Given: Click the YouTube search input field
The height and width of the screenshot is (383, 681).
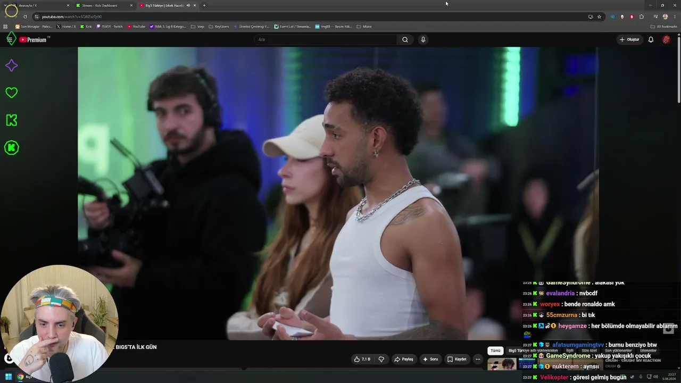Looking at the screenshot, I should click(326, 39).
